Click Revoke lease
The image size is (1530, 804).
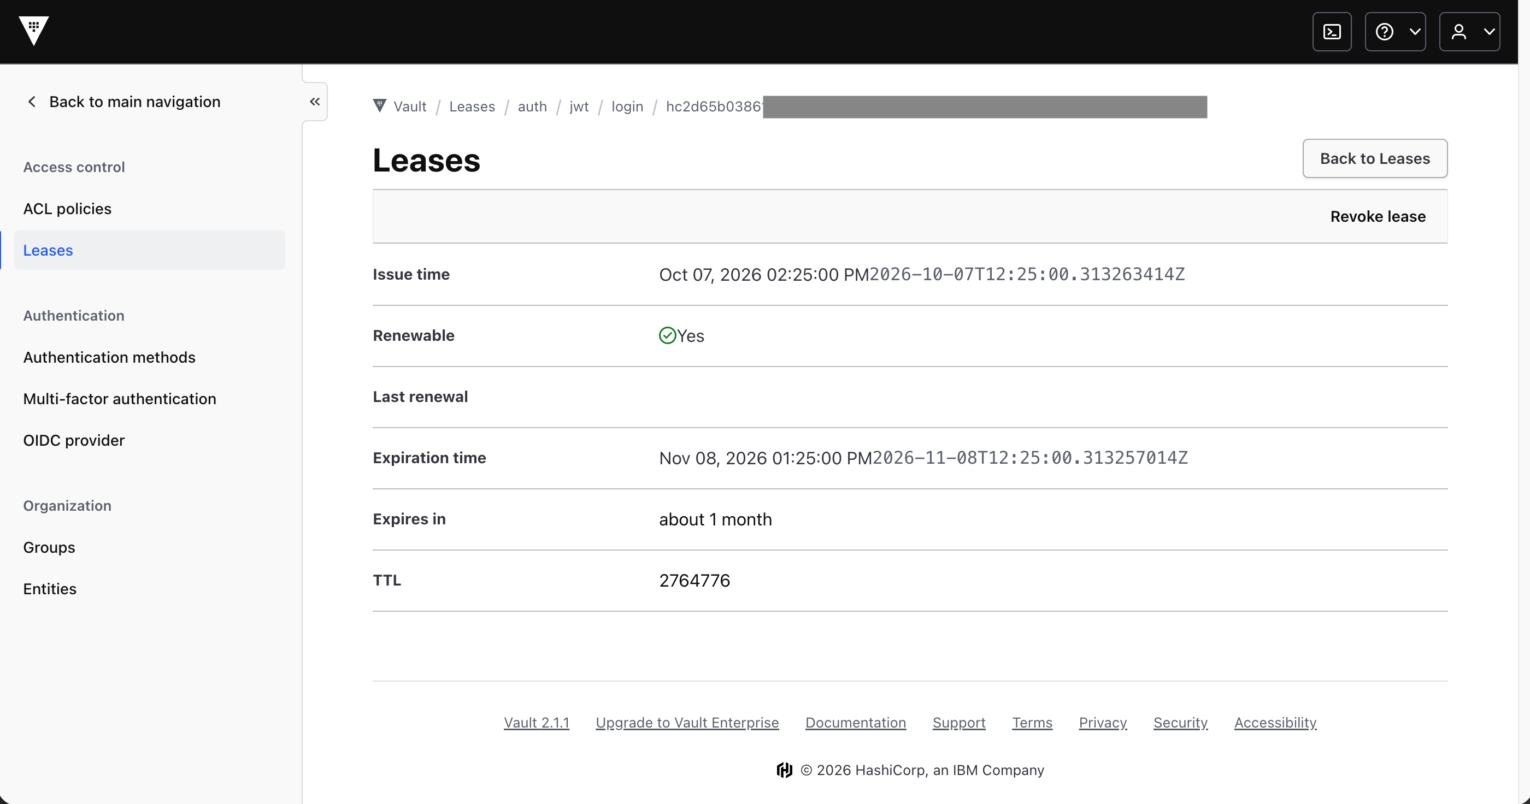(x=1378, y=216)
